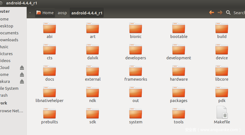Eject the Cloud volume in sidebar
Screen dimensions: 245x135
[x=22, y=68]
